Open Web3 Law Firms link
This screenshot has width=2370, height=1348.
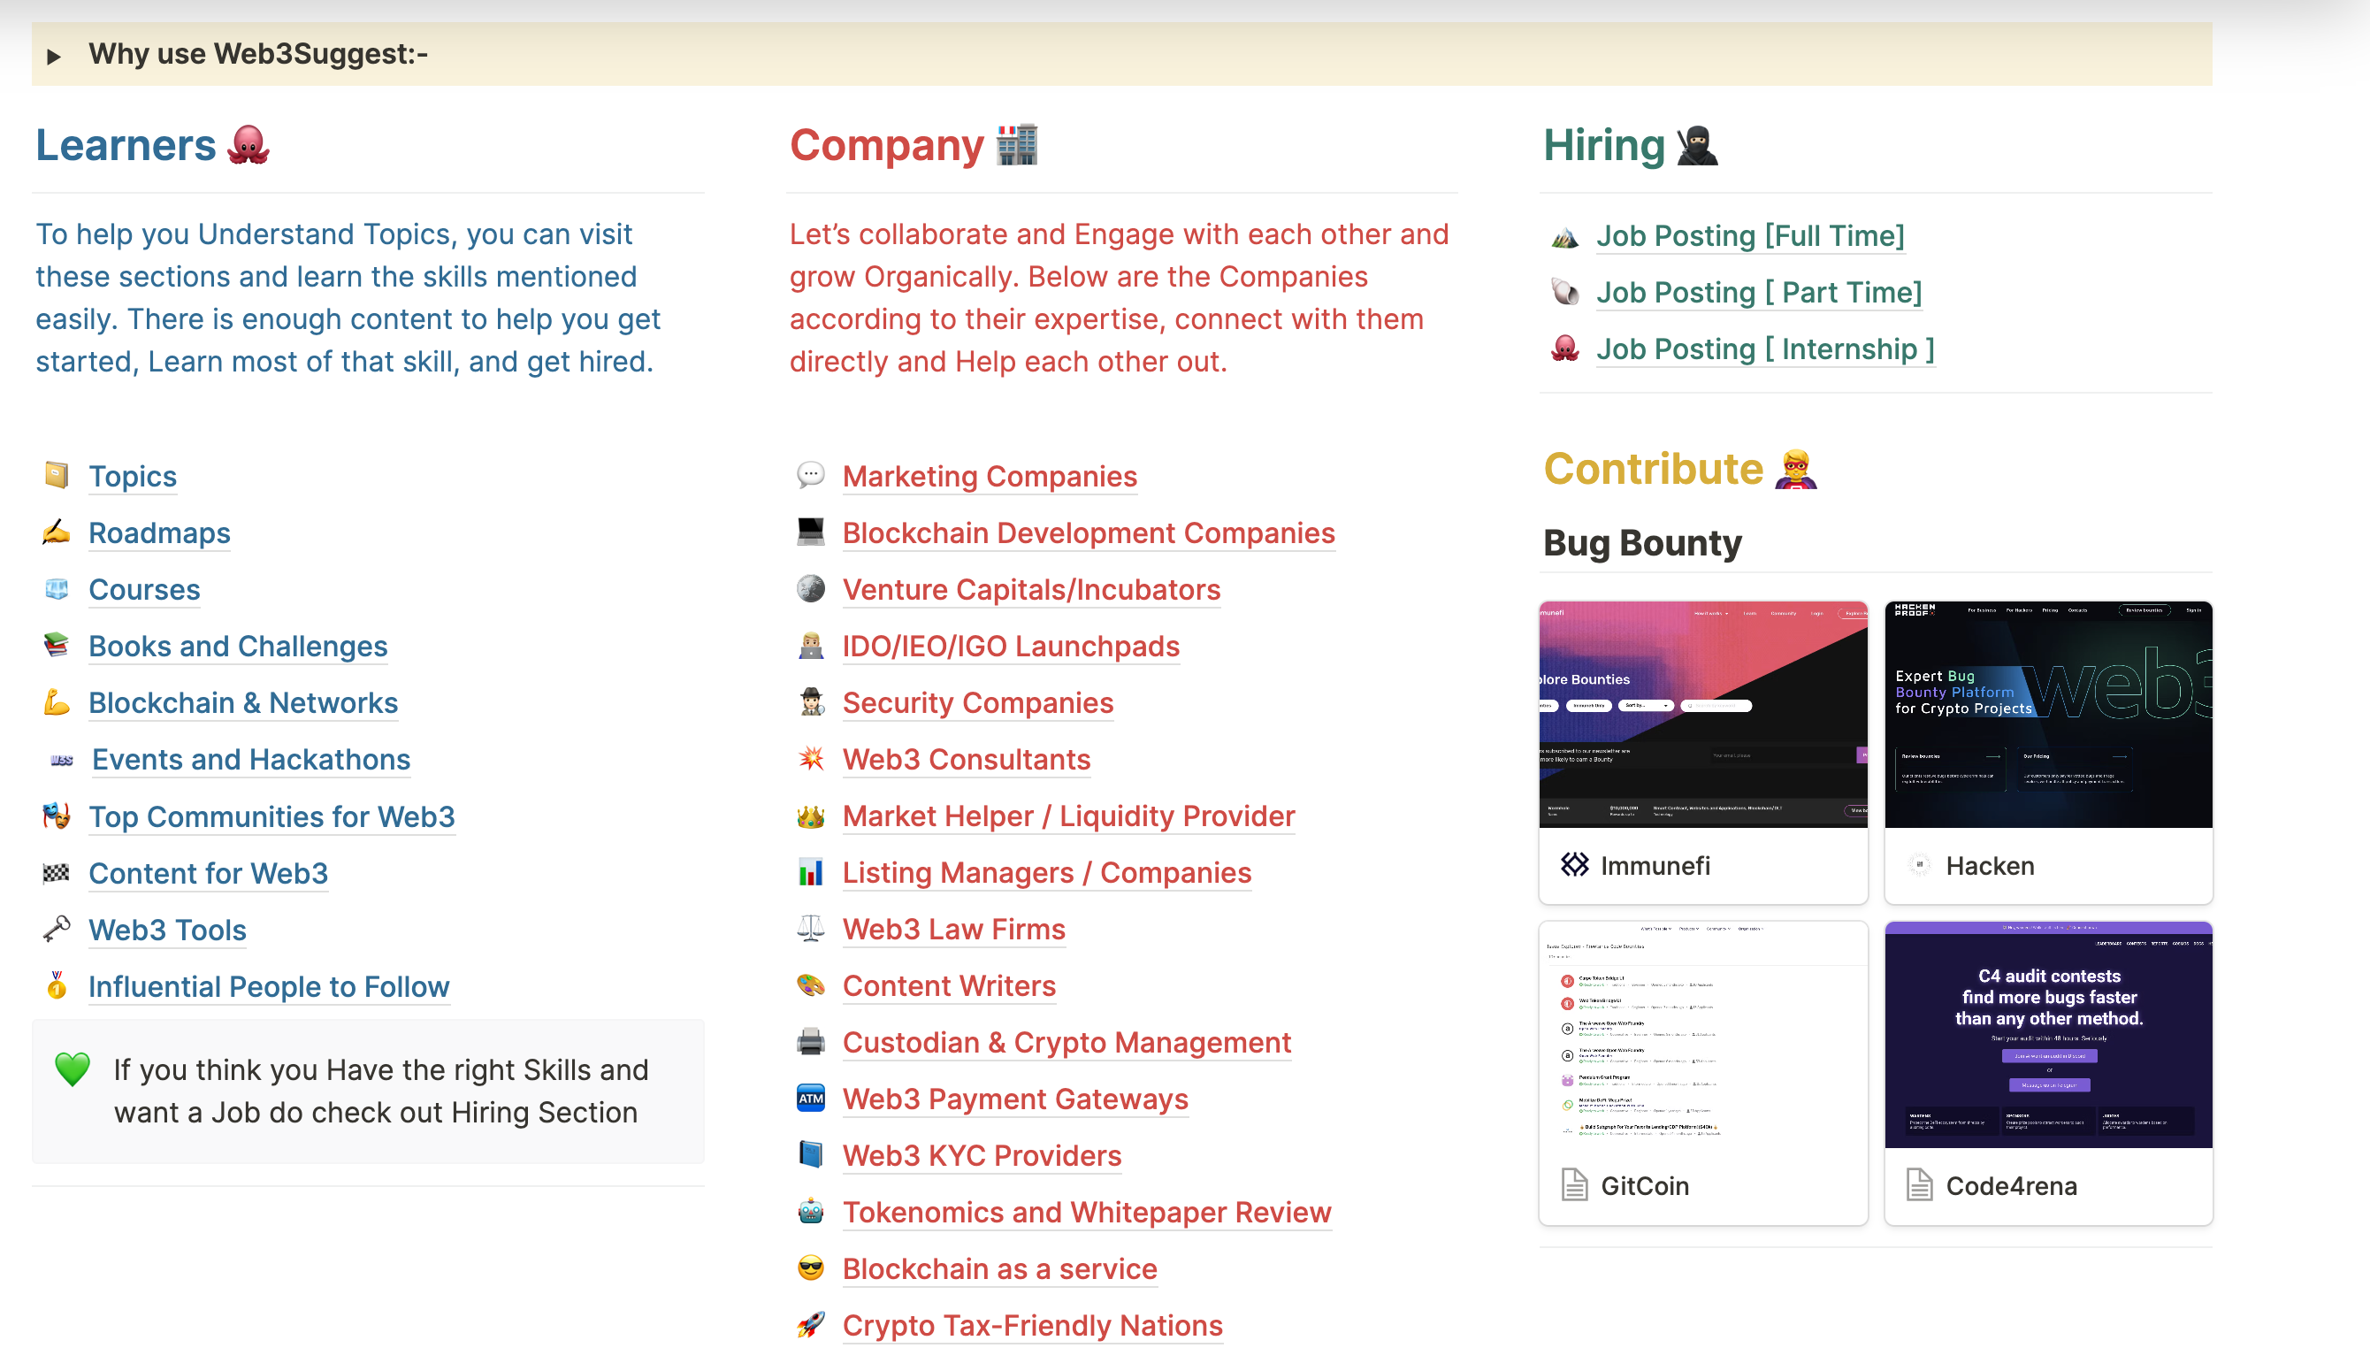click(954, 930)
